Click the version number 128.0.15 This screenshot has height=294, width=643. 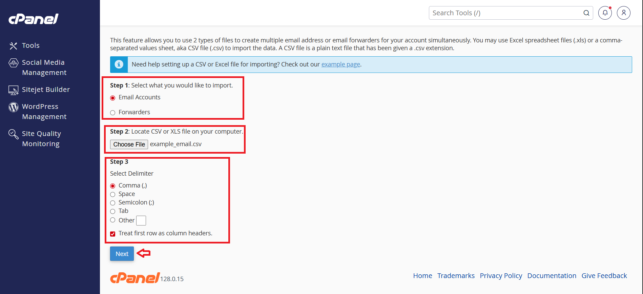pos(172,279)
